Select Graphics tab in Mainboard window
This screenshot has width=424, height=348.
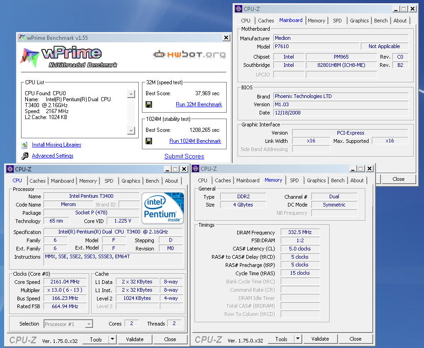click(359, 21)
